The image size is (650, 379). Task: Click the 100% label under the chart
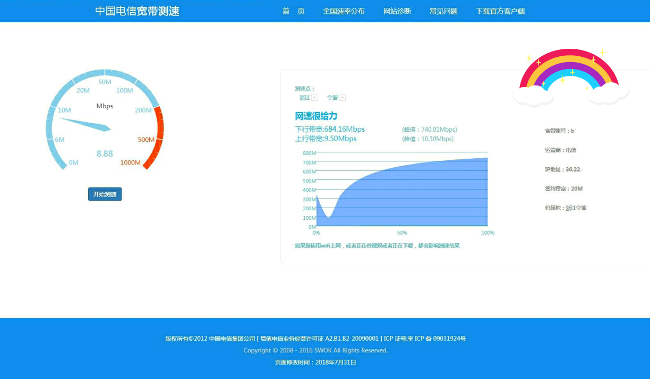click(x=487, y=232)
